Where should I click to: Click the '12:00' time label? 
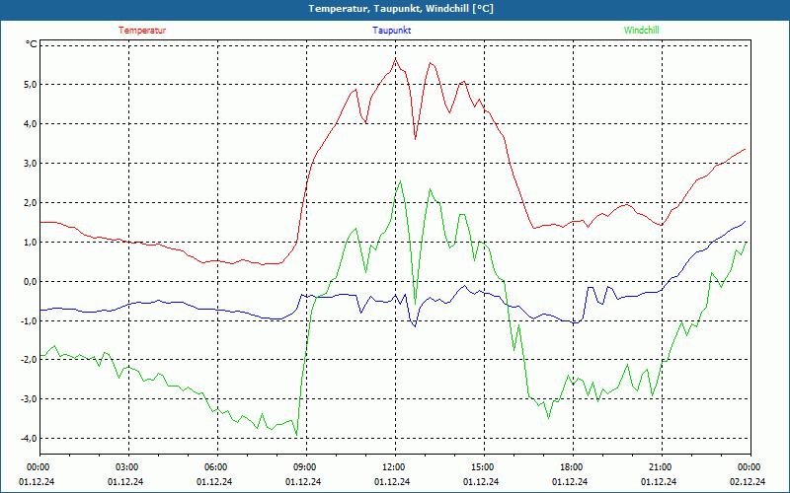pos(395,467)
